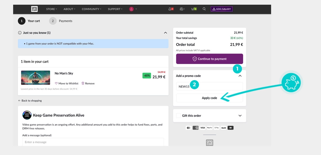Click Continue to payment button

click(x=210, y=59)
